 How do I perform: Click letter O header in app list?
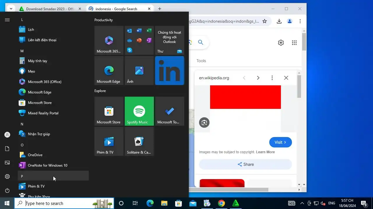pos(53,145)
